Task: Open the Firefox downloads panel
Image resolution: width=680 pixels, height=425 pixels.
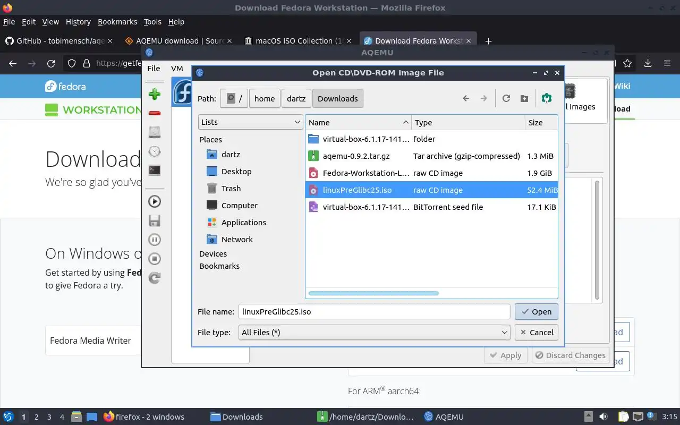Action: point(648,63)
